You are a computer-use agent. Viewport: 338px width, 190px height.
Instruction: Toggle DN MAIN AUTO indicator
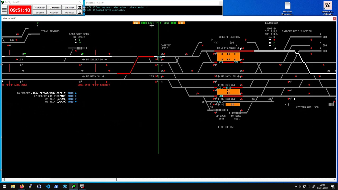click(x=76, y=99)
